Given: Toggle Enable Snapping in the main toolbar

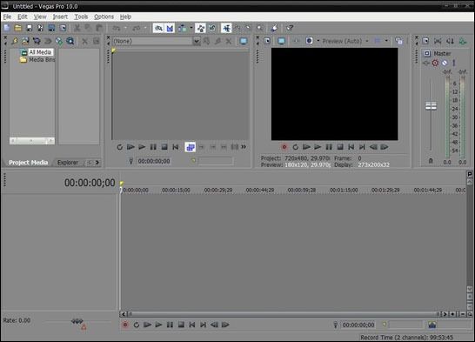Looking at the screenshot, I should (x=158, y=28).
